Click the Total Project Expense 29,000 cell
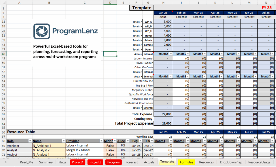The width and height of the screenshot is (276, 167). point(163,123)
